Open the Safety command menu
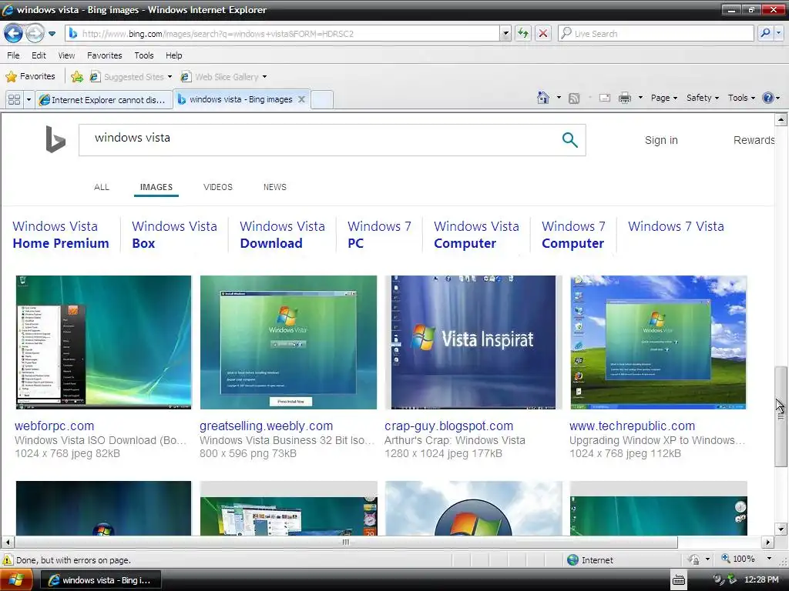 (703, 98)
